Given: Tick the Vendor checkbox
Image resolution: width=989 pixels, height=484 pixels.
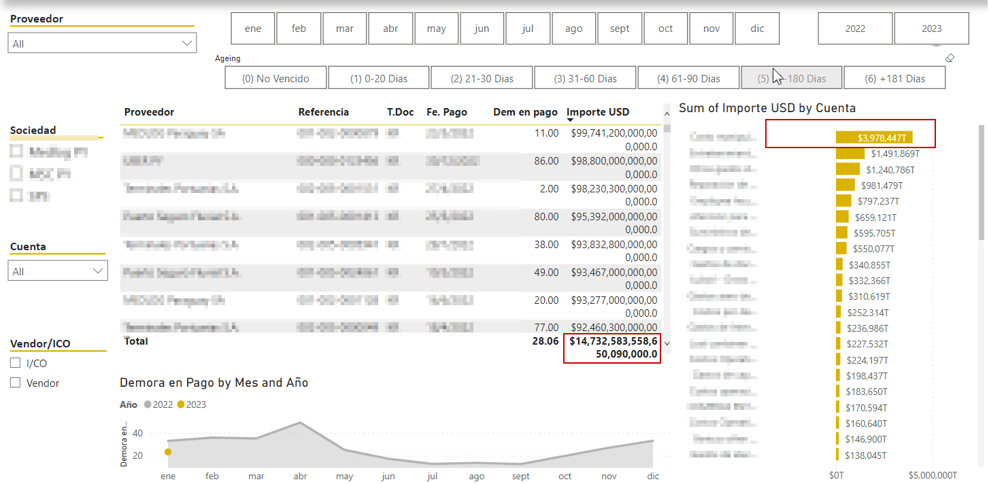Looking at the screenshot, I should [15, 383].
